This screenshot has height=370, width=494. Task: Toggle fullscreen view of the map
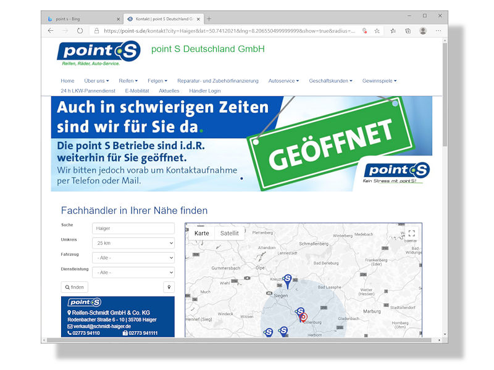coord(411,233)
